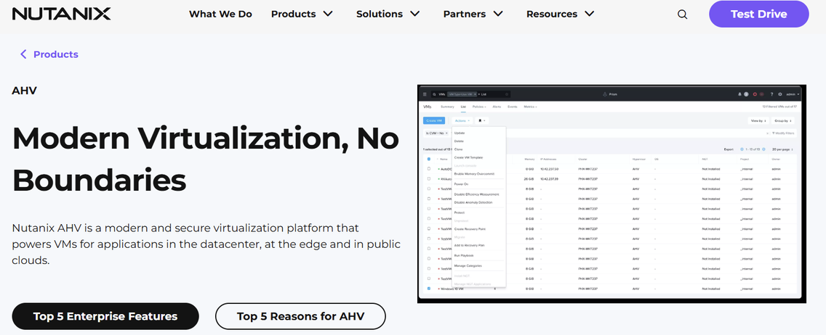The height and width of the screenshot is (335, 826).
Task: Start a Test Drive
Action: [x=758, y=15]
